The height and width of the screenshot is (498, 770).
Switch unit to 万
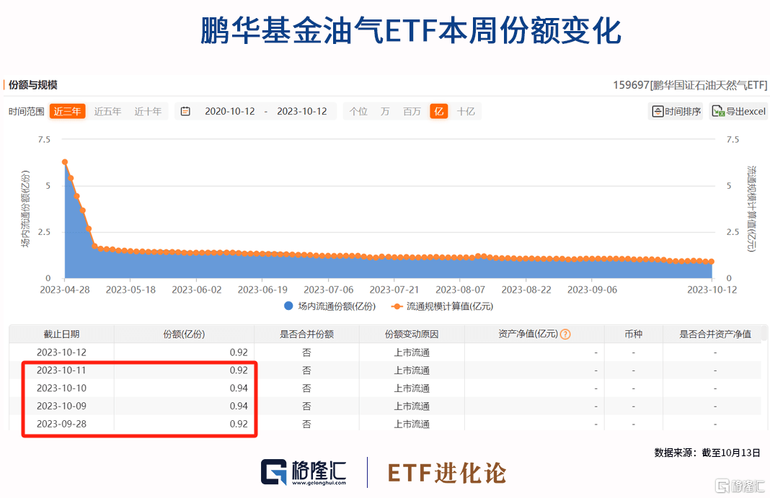coord(385,112)
